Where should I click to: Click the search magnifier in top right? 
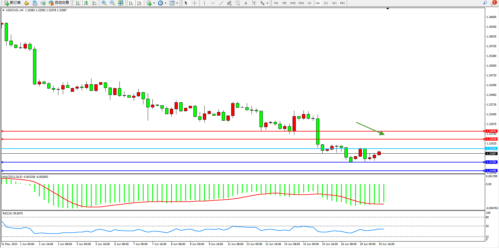pyautogui.click(x=485, y=3)
